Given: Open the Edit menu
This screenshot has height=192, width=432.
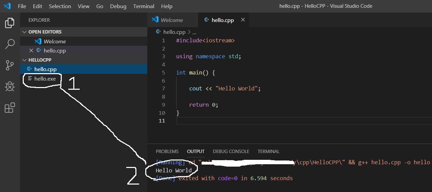Looking at the screenshot, I should [x=38, y=6].
